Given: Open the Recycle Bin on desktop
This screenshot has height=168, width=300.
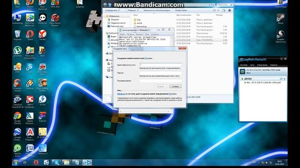Looking at the screenshot, I should [x=17, y=35].
